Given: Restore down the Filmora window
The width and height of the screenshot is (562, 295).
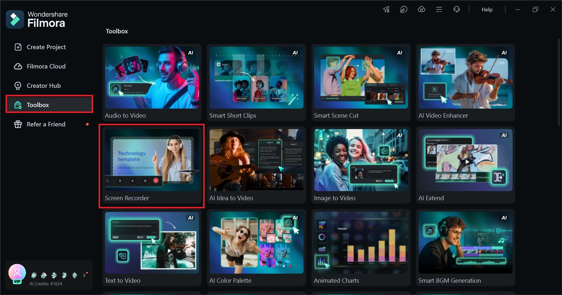Looking at the screenshot, I should point(535,9).
